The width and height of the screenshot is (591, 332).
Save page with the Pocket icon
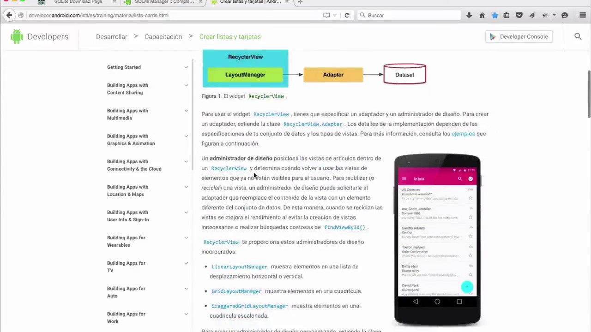pos(519,15)
